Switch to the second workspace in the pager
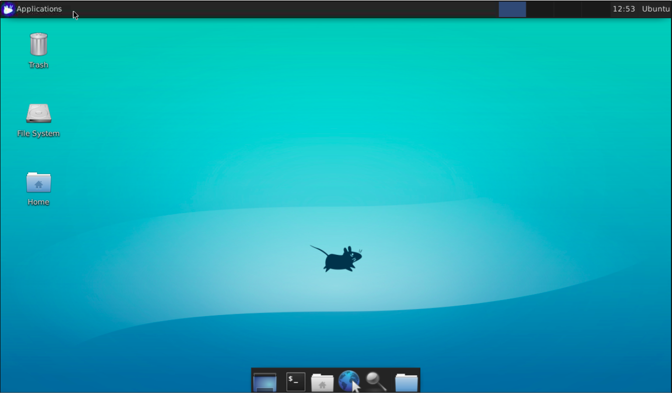This screenshot has height=393, width=672. click(x=540, y=9)
